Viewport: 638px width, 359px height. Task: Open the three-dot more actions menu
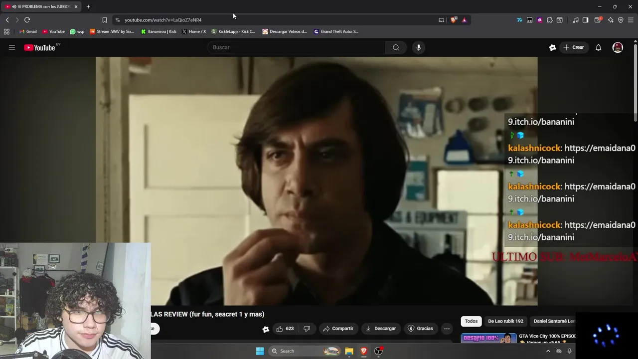coord(447,329)
